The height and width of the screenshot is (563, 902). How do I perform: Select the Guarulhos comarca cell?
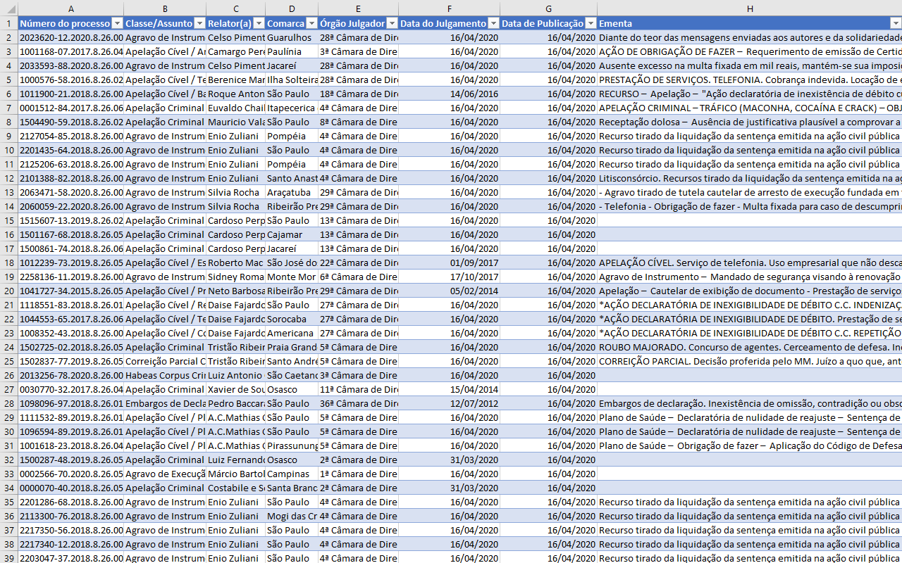click(292, 37)
